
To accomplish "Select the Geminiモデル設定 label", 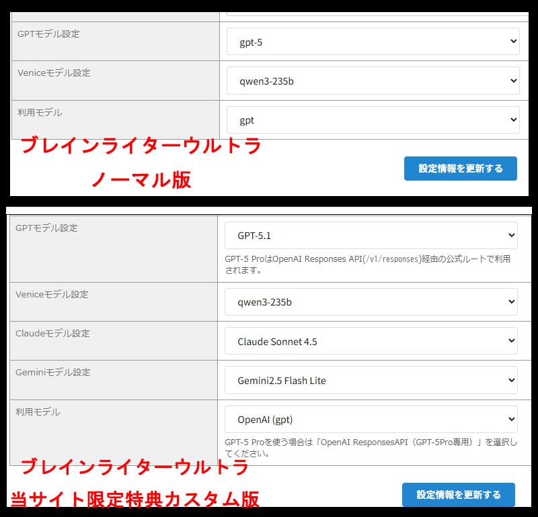I will [x=53, y=372].
